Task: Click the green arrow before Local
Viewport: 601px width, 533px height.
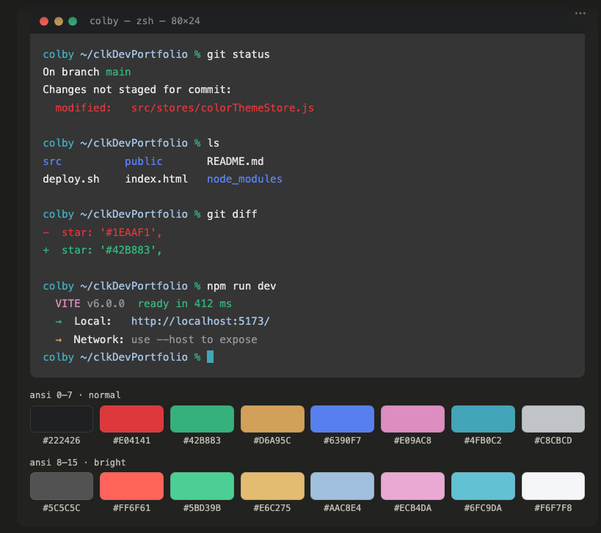Action: [x=59, y=322]
